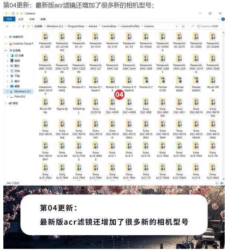Click Windows (C:) in the address path

(55, 26)
